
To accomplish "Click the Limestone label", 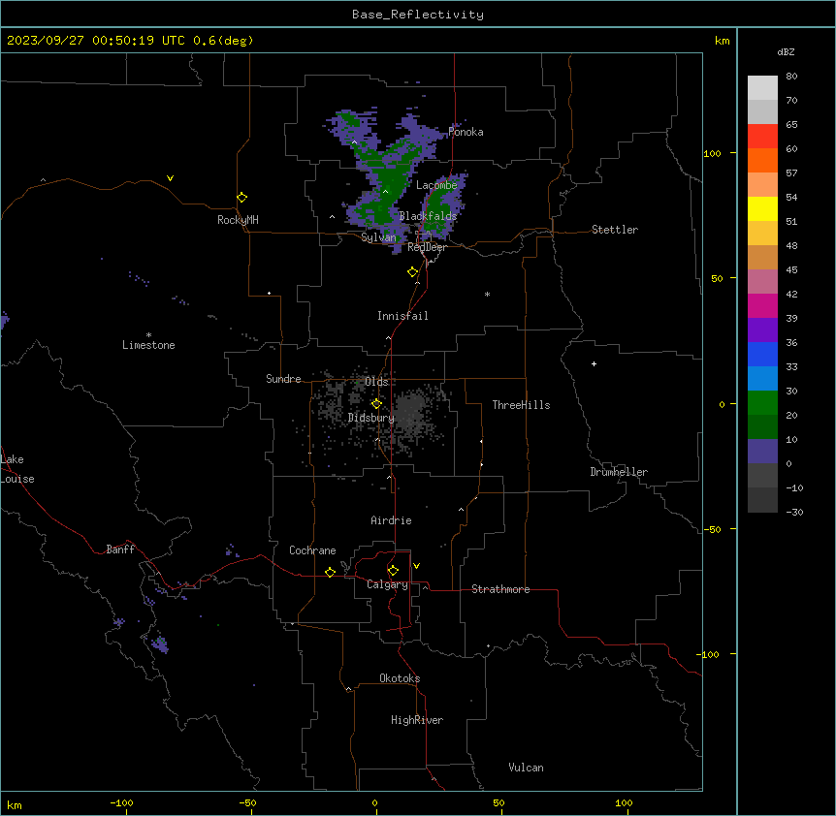I will 148,345.
